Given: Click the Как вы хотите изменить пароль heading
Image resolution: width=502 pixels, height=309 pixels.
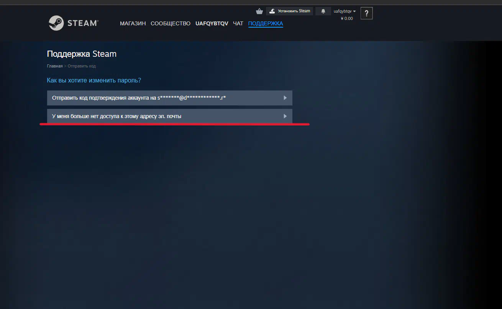Looking at the screenshot, I should pos(94,80).
